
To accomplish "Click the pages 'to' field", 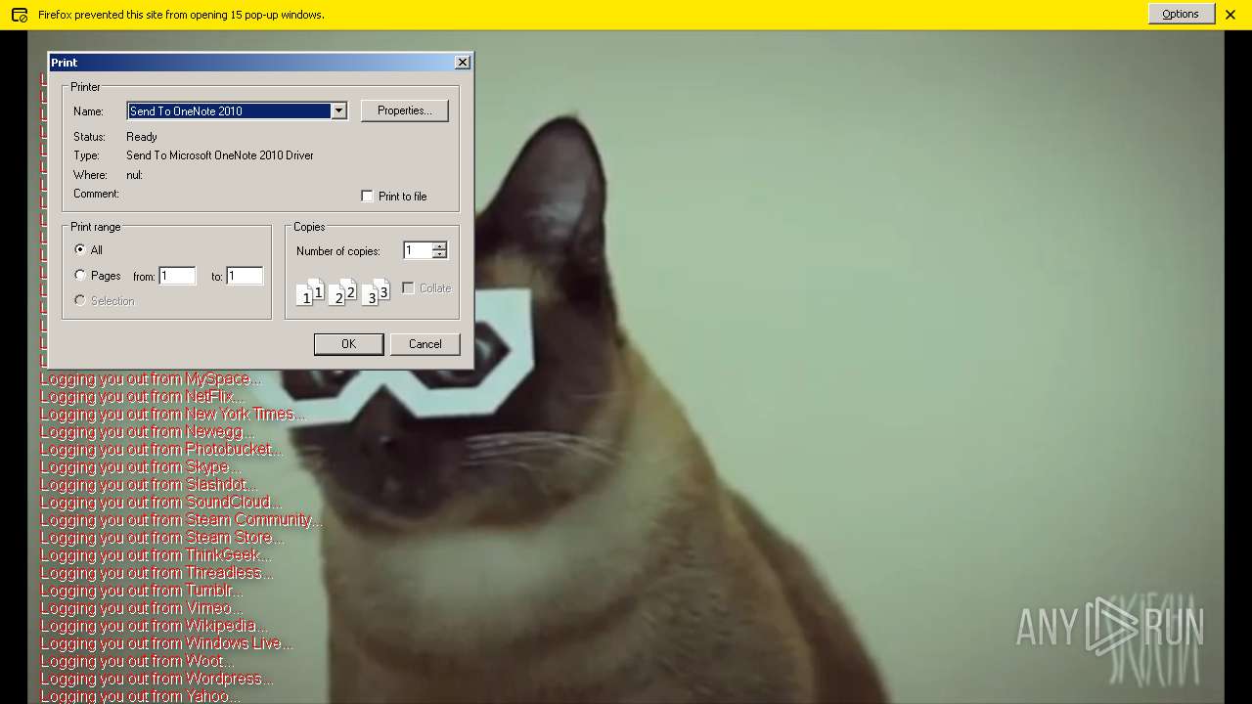I will click(245, 276).
